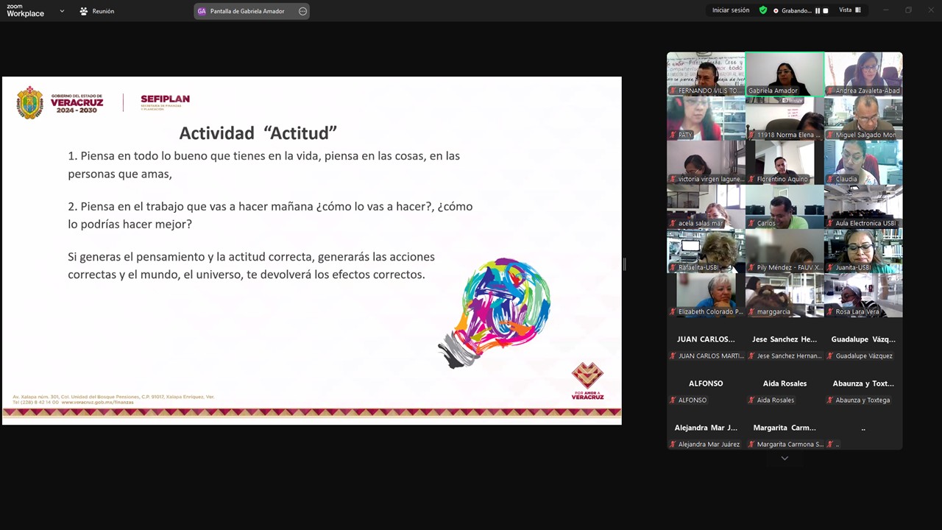Expand the Zoom Workplace dropdown arrow
Screen dimensions: 942x530
click(62, 11)
